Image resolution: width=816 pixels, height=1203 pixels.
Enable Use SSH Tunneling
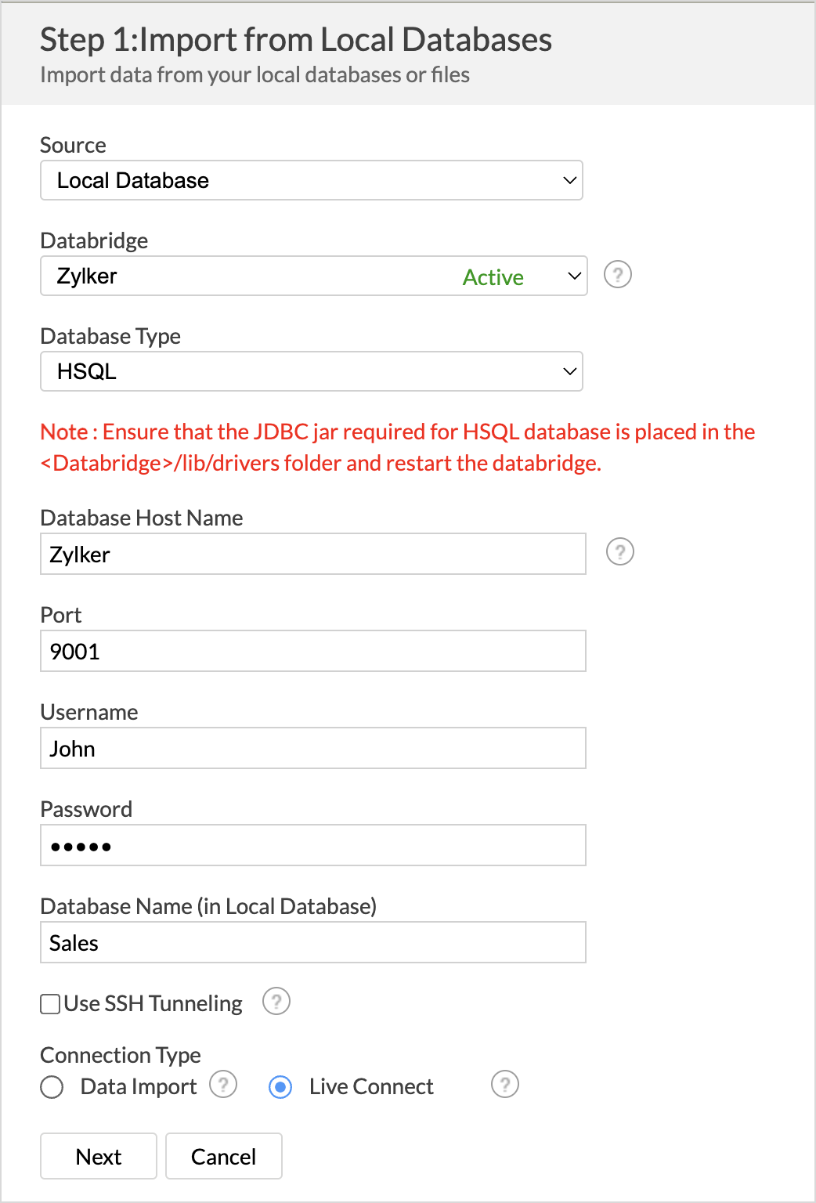[49, 1003]
